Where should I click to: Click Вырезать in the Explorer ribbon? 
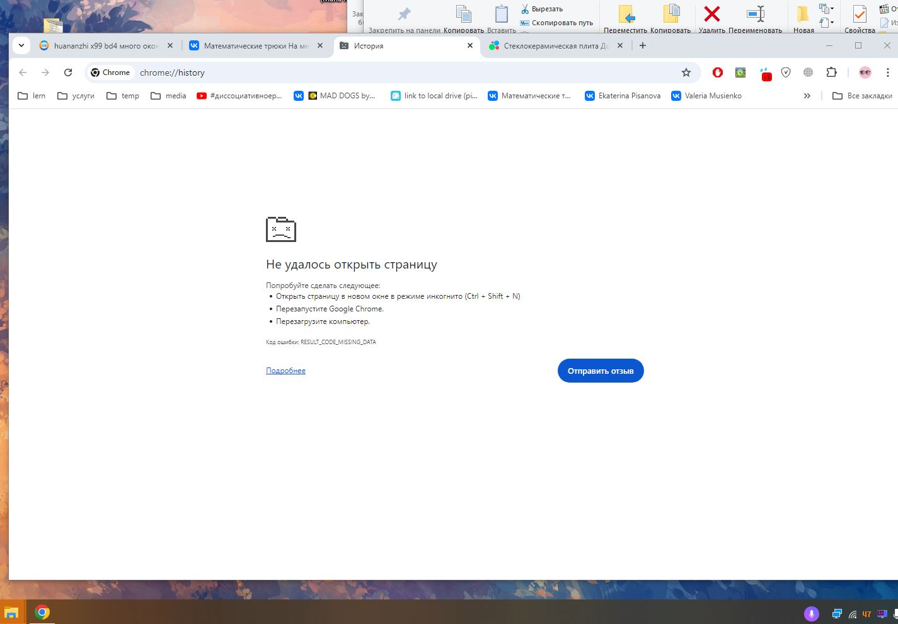542,9
